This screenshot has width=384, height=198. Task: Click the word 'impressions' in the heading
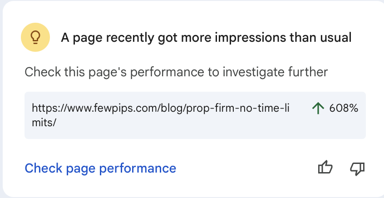coord(254,39)
